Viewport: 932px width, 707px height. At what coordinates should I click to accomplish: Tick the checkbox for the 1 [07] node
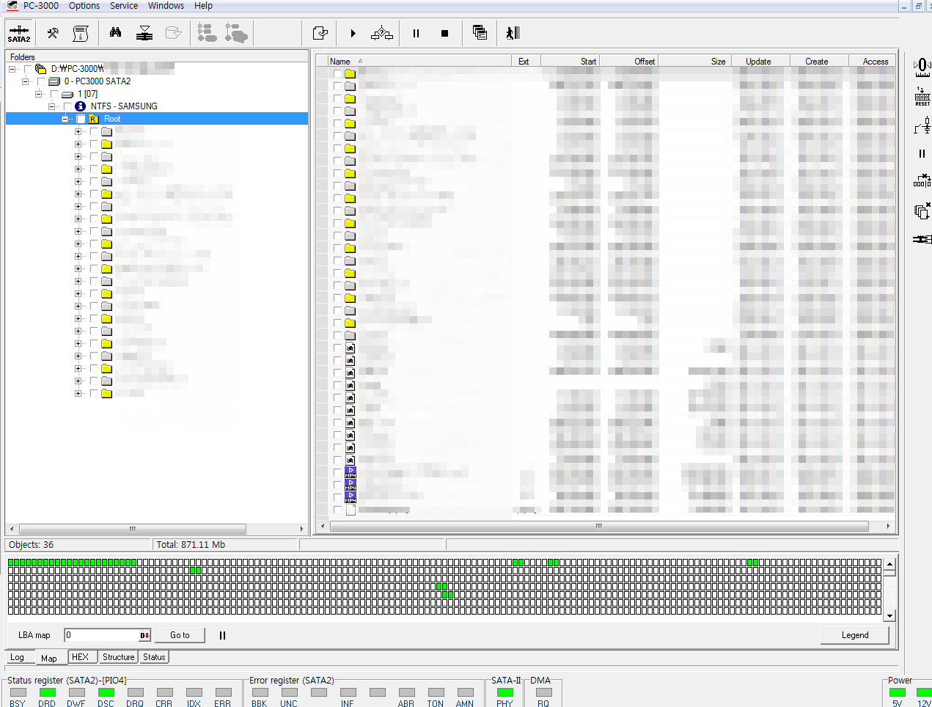point(54,94)
